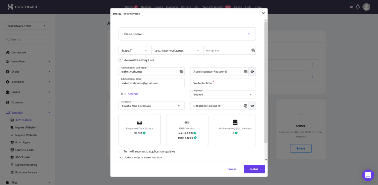Click the Change version link
The height and width of the screenshot is (185, 378).
(133, 94)
